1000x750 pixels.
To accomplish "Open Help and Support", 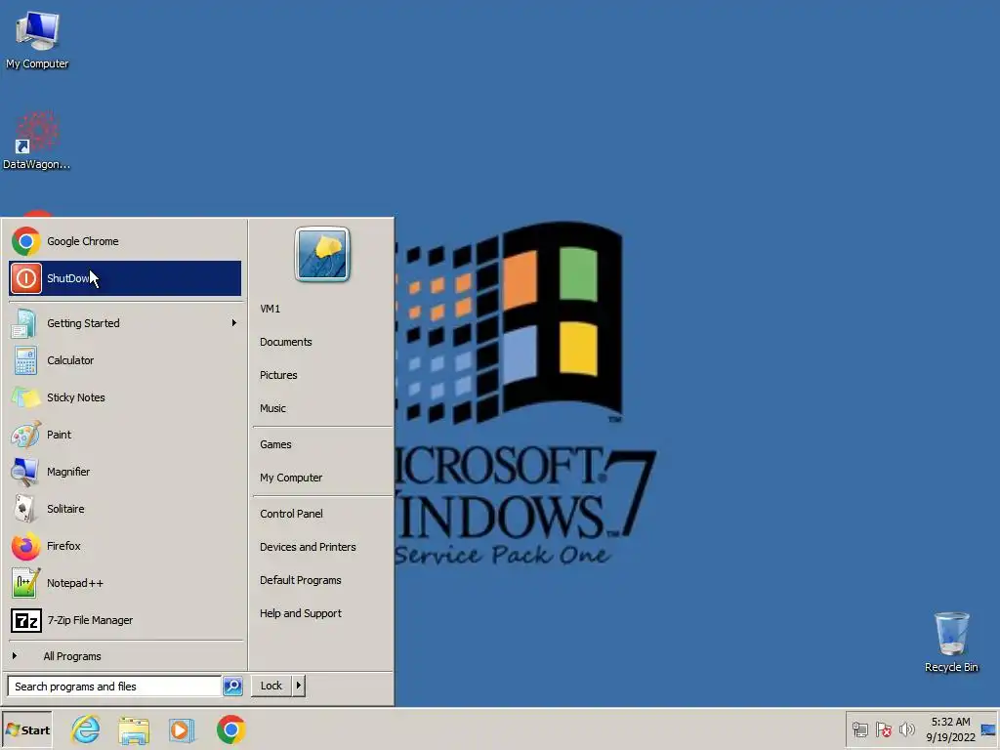I will click(301, 613).
